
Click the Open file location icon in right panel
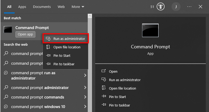click(x=104, y=88)
